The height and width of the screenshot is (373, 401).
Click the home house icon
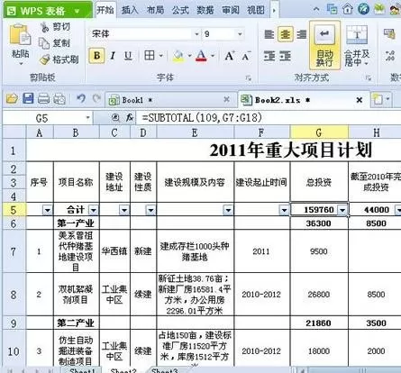348,9
